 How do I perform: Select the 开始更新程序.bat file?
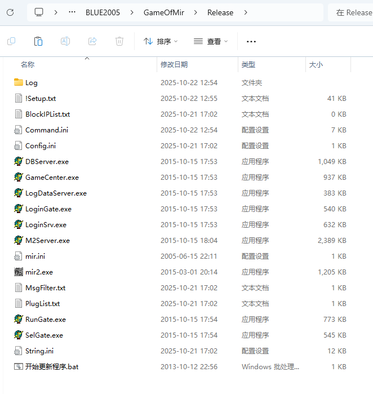pyautogui.click(x=52, y=366)
